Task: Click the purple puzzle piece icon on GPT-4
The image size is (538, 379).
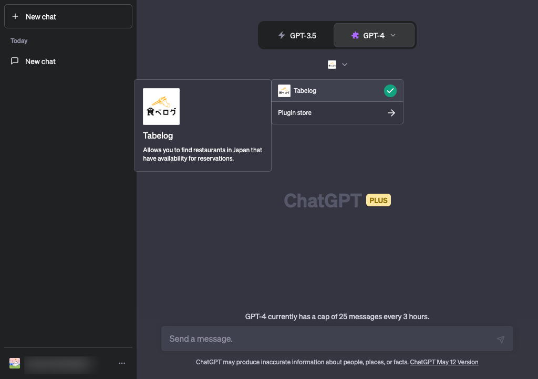Action: tap(355, 36)
